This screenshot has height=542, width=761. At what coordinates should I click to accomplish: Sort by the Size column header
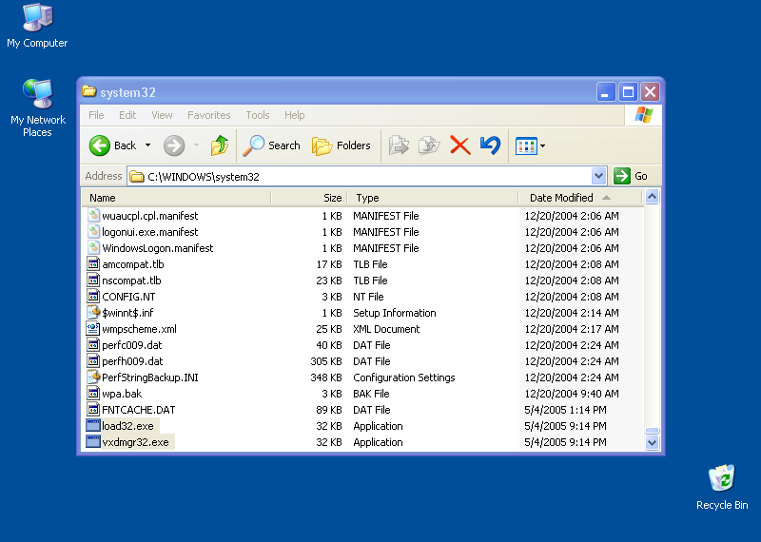309,198
